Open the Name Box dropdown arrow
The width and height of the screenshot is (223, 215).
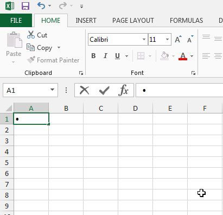(52, 90)
